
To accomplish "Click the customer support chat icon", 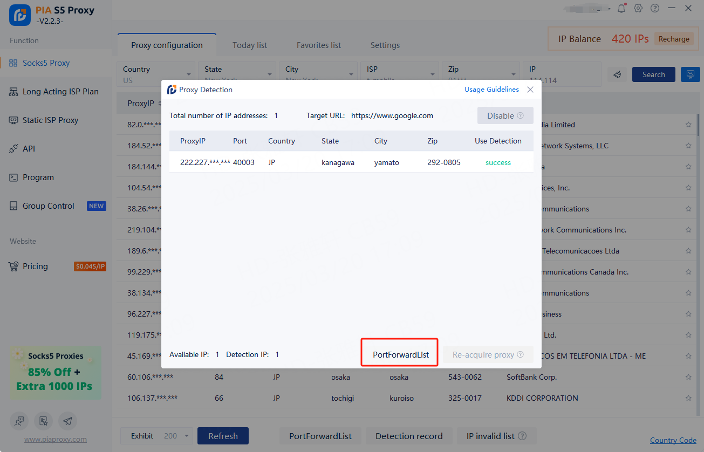I will tap(19, 421).
